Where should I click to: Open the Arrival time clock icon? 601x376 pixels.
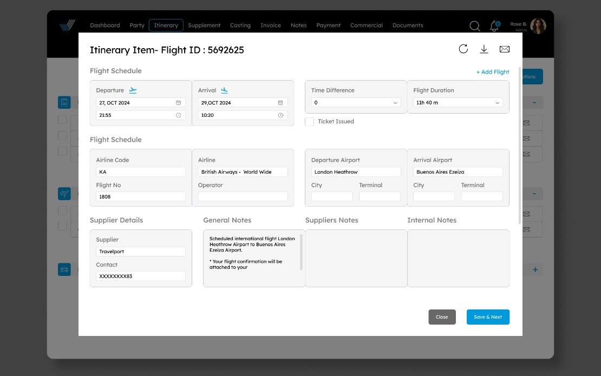(x=280, y=115)
